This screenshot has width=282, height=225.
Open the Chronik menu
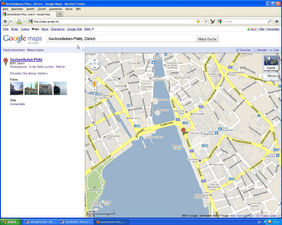coord(42,9)
